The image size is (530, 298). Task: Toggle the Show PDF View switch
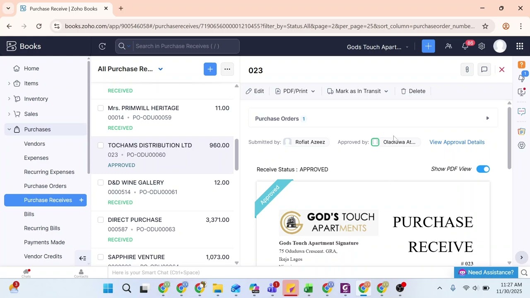[x=483, y=169]
